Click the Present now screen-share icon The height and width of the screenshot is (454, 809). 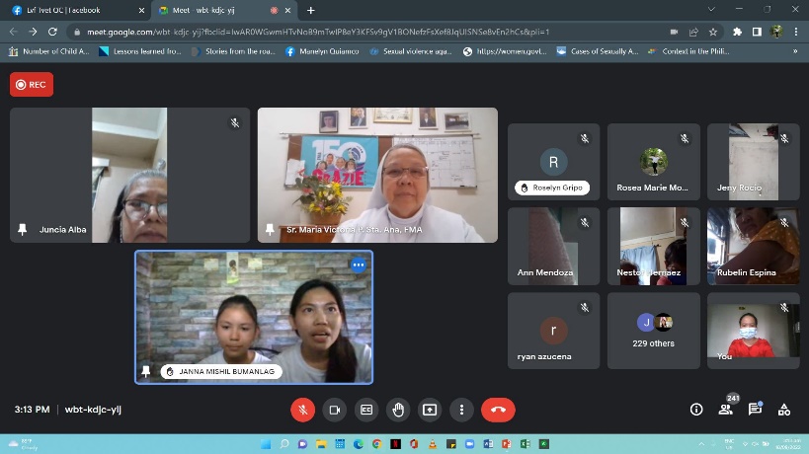430,410
